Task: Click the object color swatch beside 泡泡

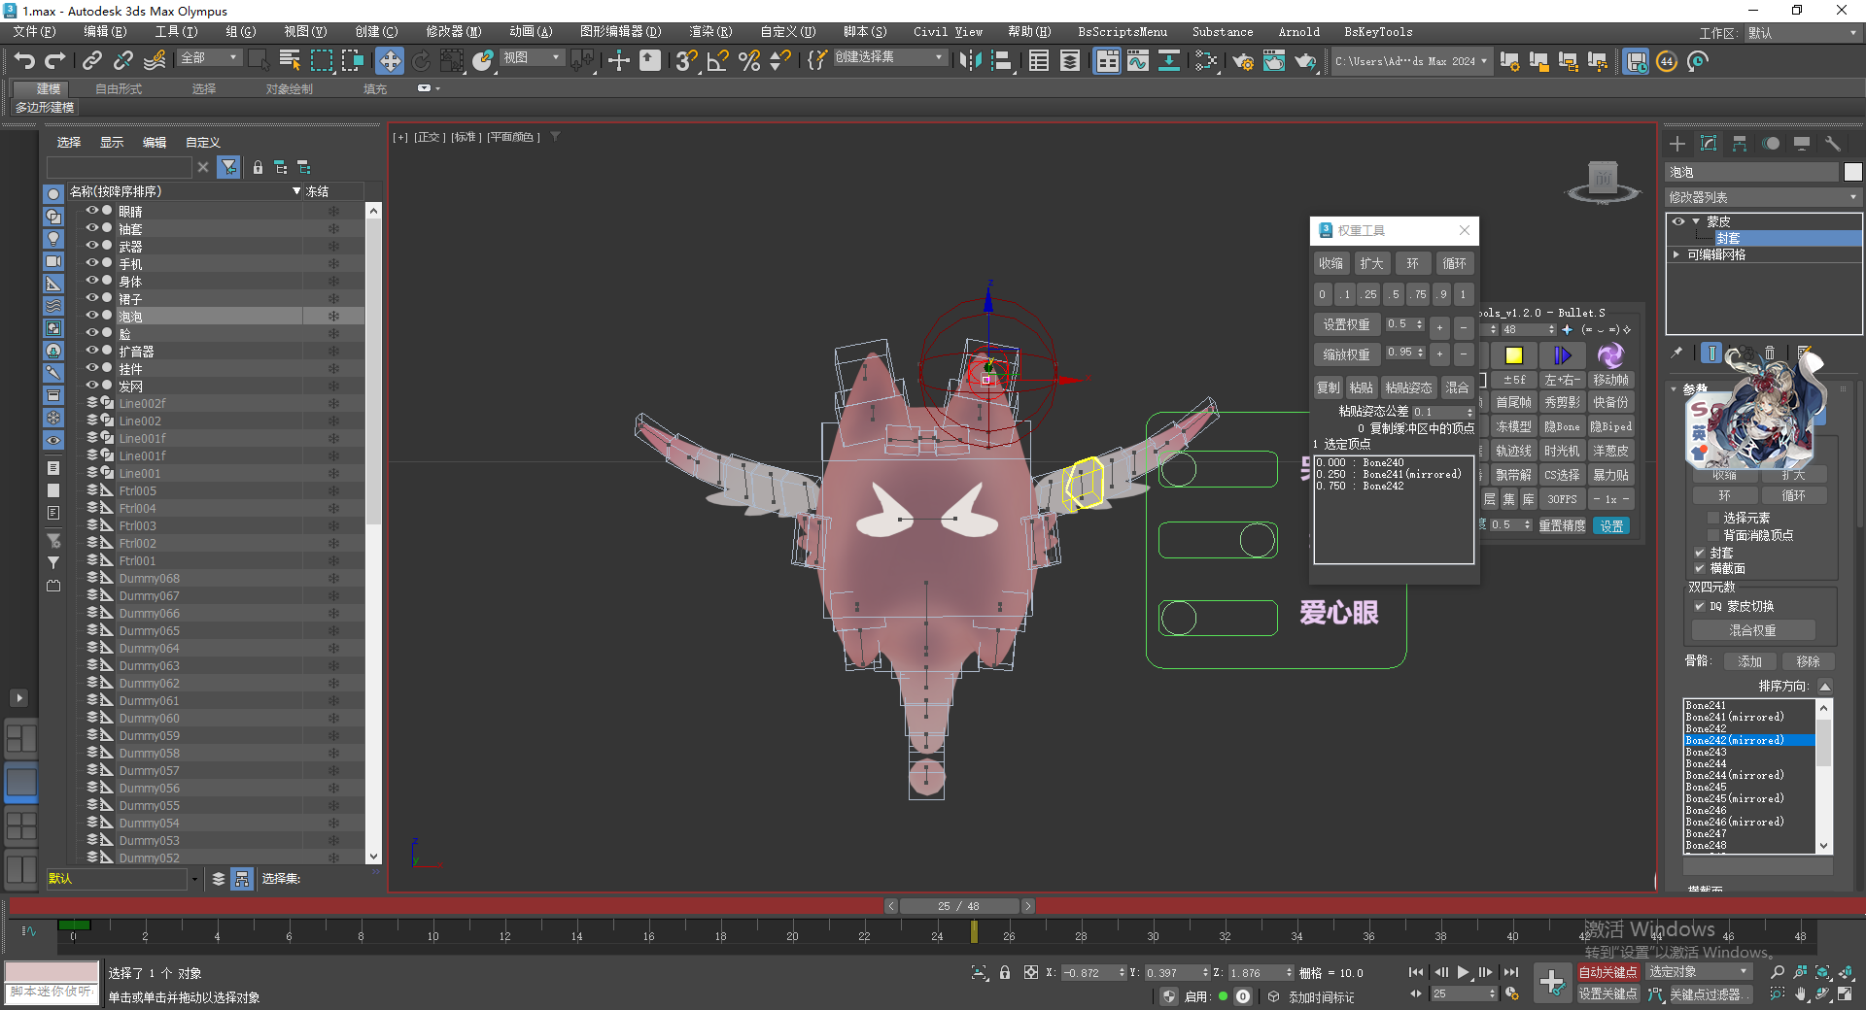Action: (x=1853, y=172)
